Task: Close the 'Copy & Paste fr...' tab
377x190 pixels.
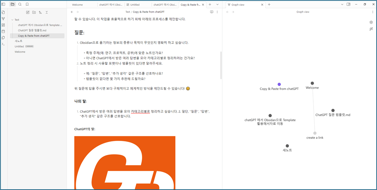Action: point(203,4)
